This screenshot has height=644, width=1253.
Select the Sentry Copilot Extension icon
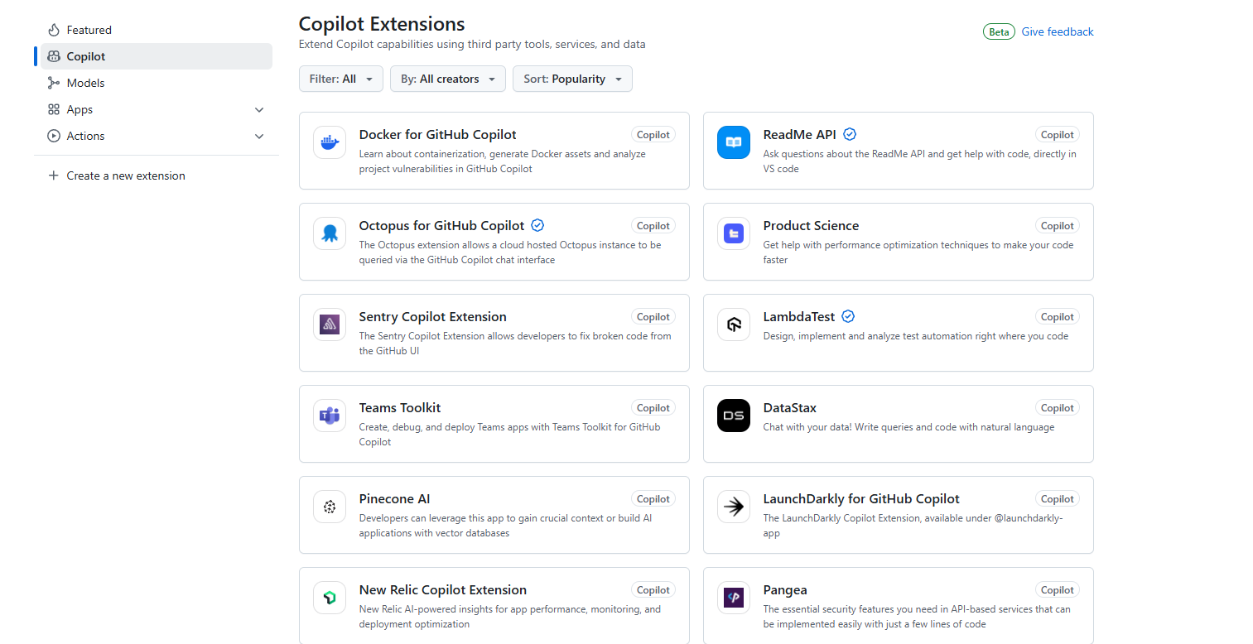point(329,324)
